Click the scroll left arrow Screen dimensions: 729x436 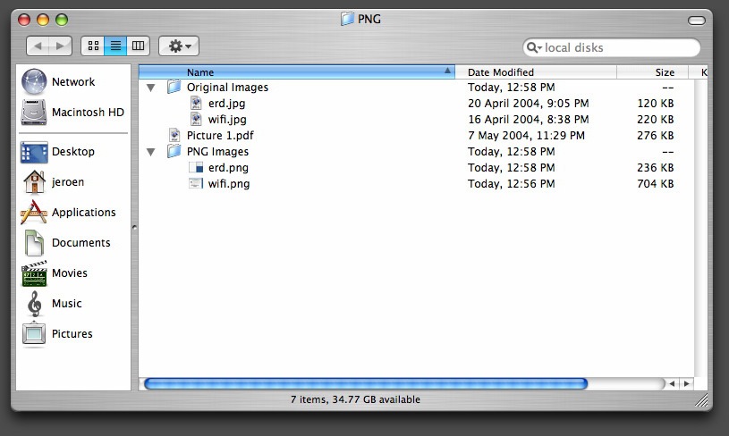[x=672, y=384]
